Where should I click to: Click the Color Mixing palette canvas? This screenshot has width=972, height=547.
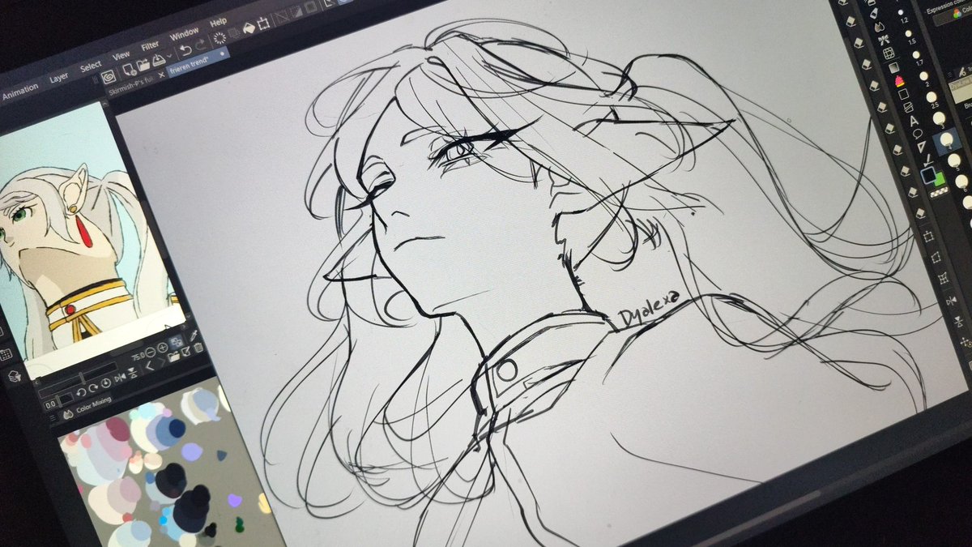point(162,470)
